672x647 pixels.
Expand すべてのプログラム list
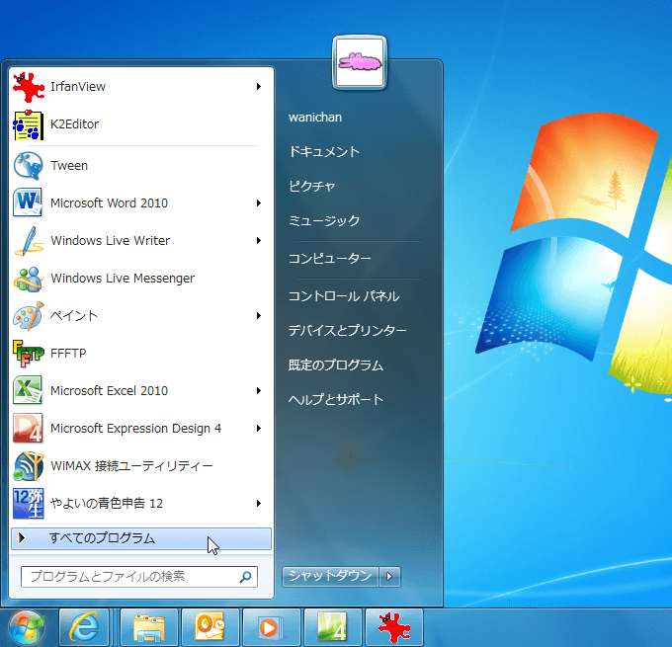tap(141, 538)
